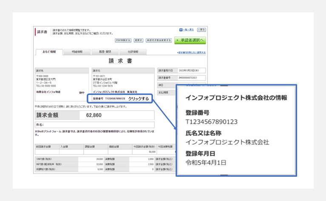This screenshot has width=326, height=201.
Task: Switch to the 仕訳情報 tab
Action: pyautogui.click(x=133, y=52)
